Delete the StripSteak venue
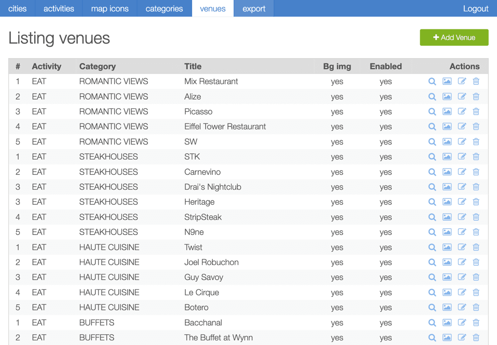This screenshot has height=345, width=497. coord(476,217)
